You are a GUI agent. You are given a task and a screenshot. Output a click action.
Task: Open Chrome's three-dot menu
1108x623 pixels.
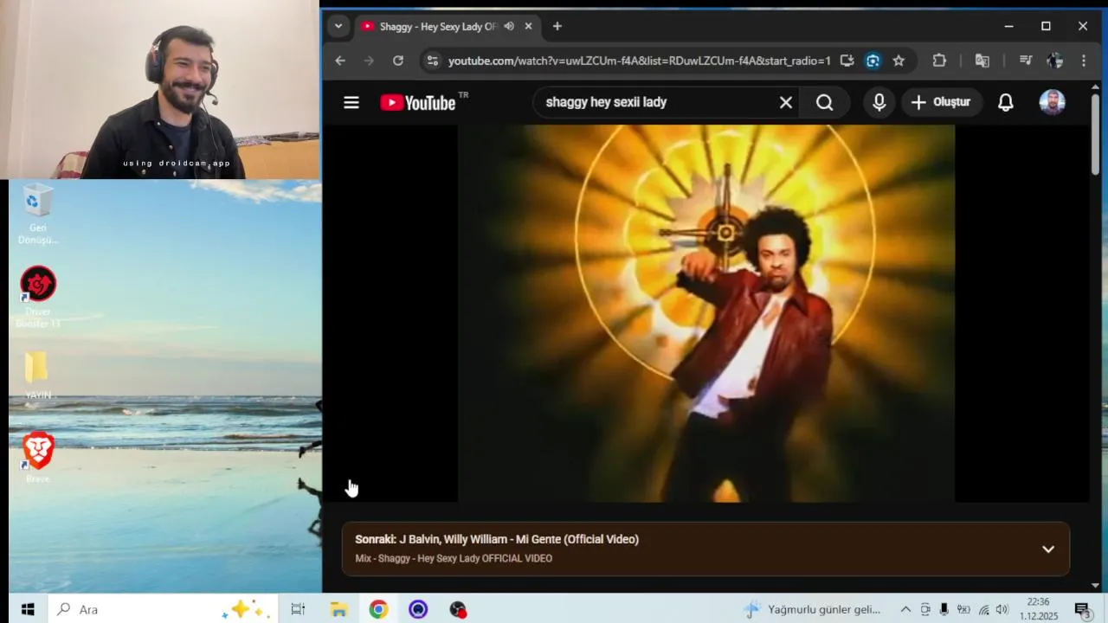1084,61
